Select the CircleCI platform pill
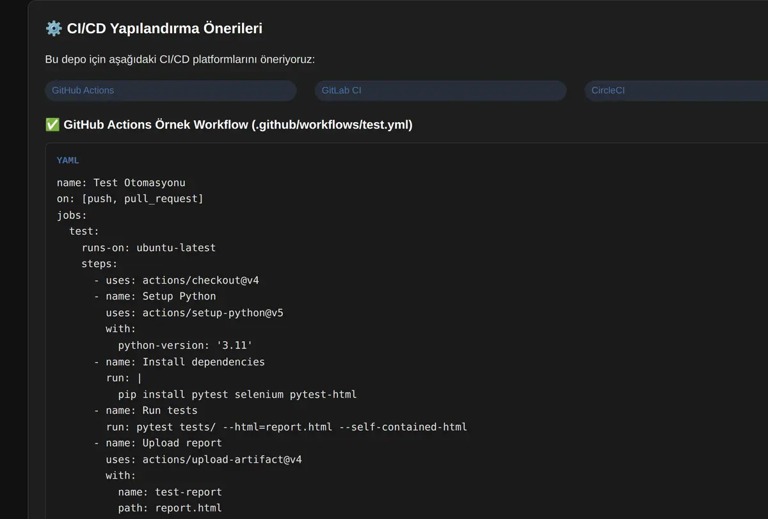Screen dimensions: 768x519 point(676,90)
